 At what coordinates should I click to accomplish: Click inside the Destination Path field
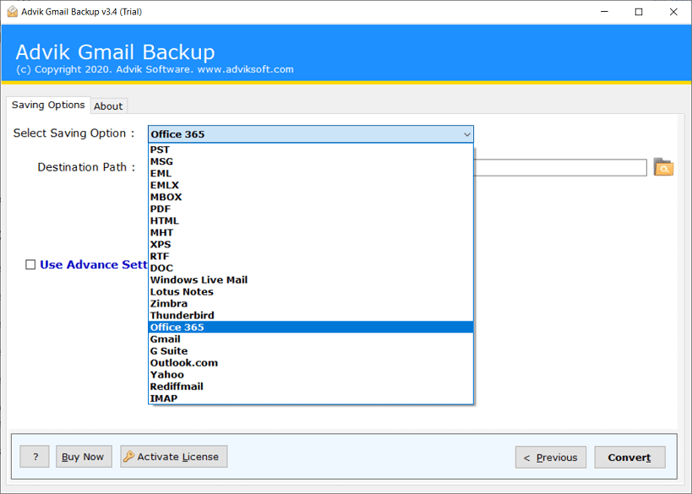559,167
